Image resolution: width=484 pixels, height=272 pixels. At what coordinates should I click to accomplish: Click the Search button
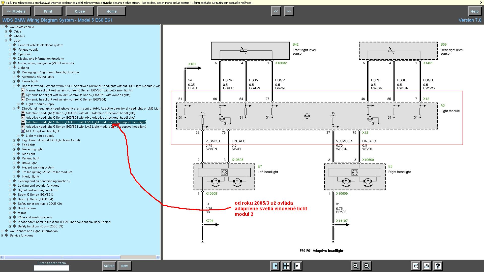pyautogui.click(x=109, y=266)
